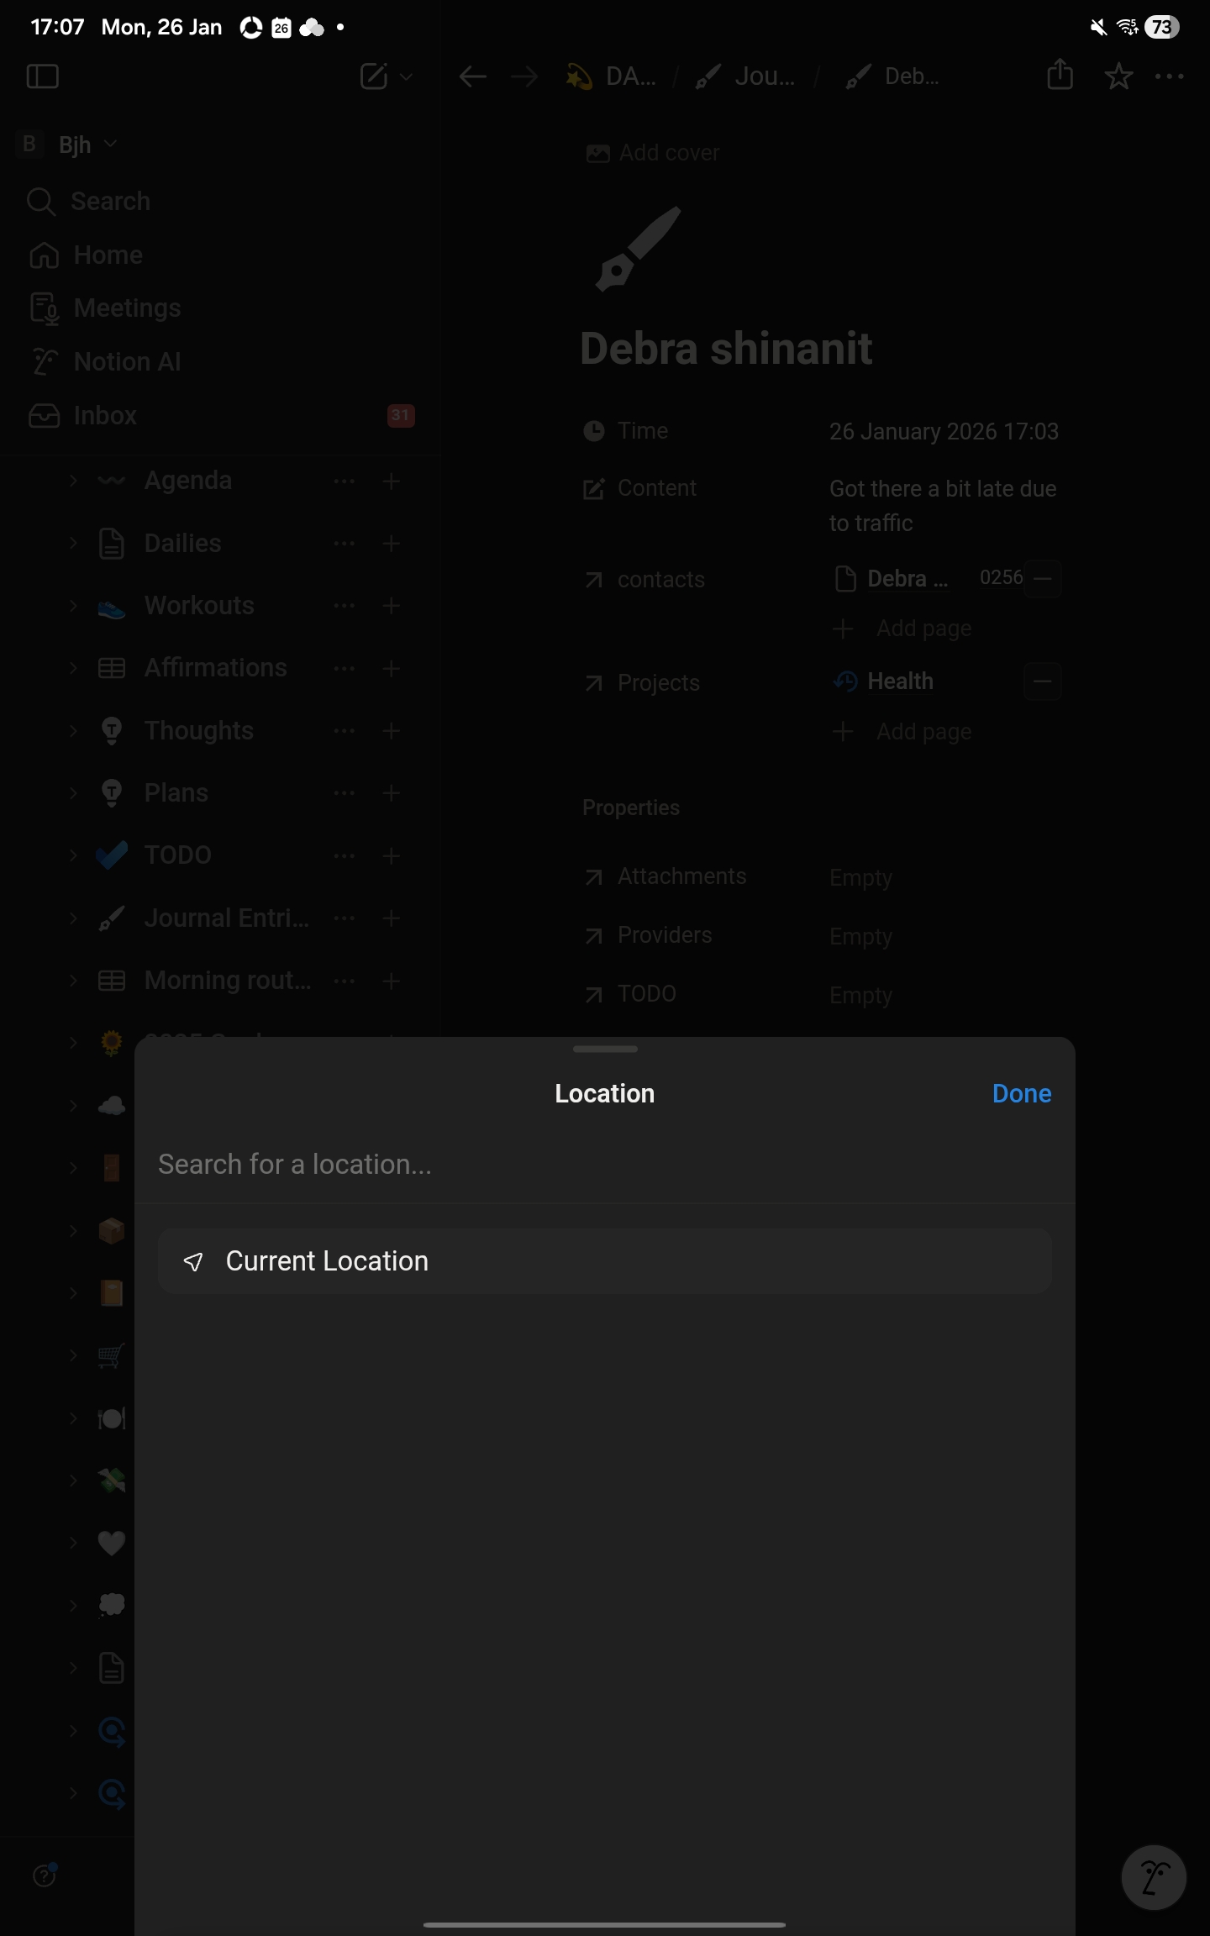Tap the new page compose icon
The width and height of the screenshot is (1210, 1936).
point(374,76)
